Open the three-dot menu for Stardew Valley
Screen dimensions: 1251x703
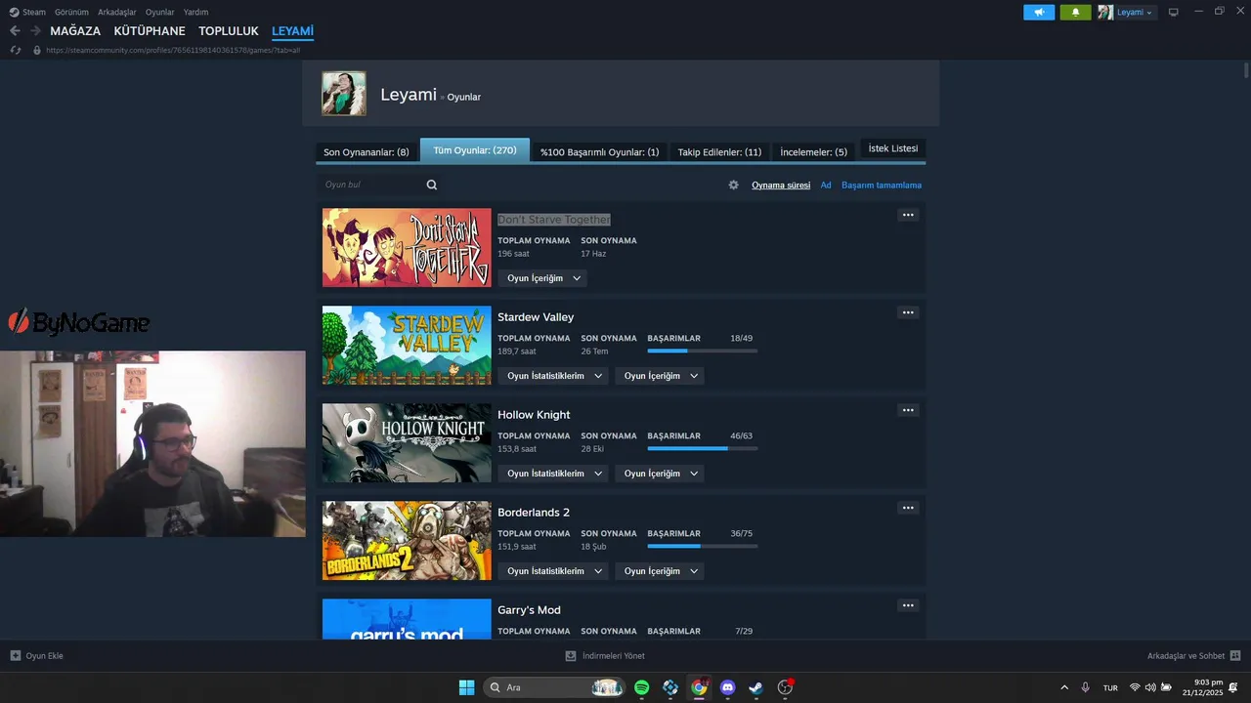(x=908, y=312)
